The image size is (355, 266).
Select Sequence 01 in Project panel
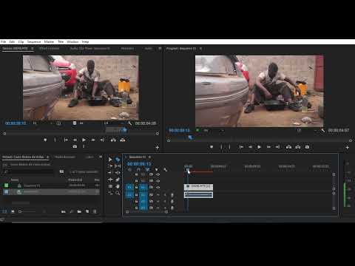click(x=32, y=185)
